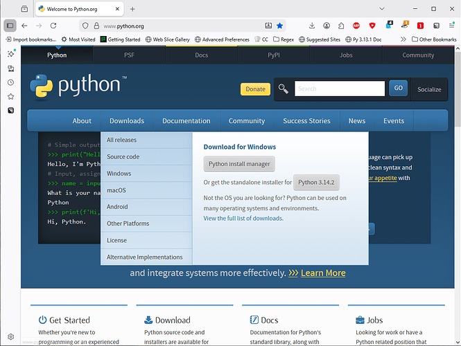Image resolution: width=461 pixels, height=346 pixels.
Task: Open Firefox account icon
Action: point(327,26)
